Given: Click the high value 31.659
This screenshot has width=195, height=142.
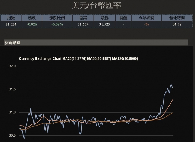Looking at the screenshot, I should (83, 24).
